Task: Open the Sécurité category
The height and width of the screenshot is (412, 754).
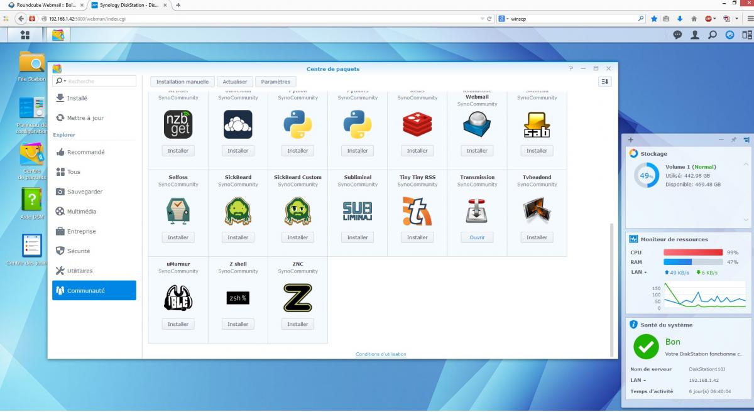Action: (x=94, y=251)
